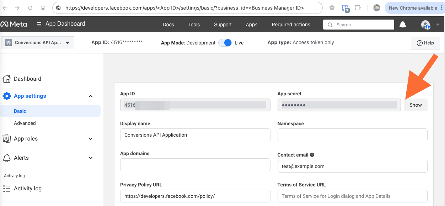Click the Activity log list icon
Screen dimensions: 445x206
tap(7, 188)
